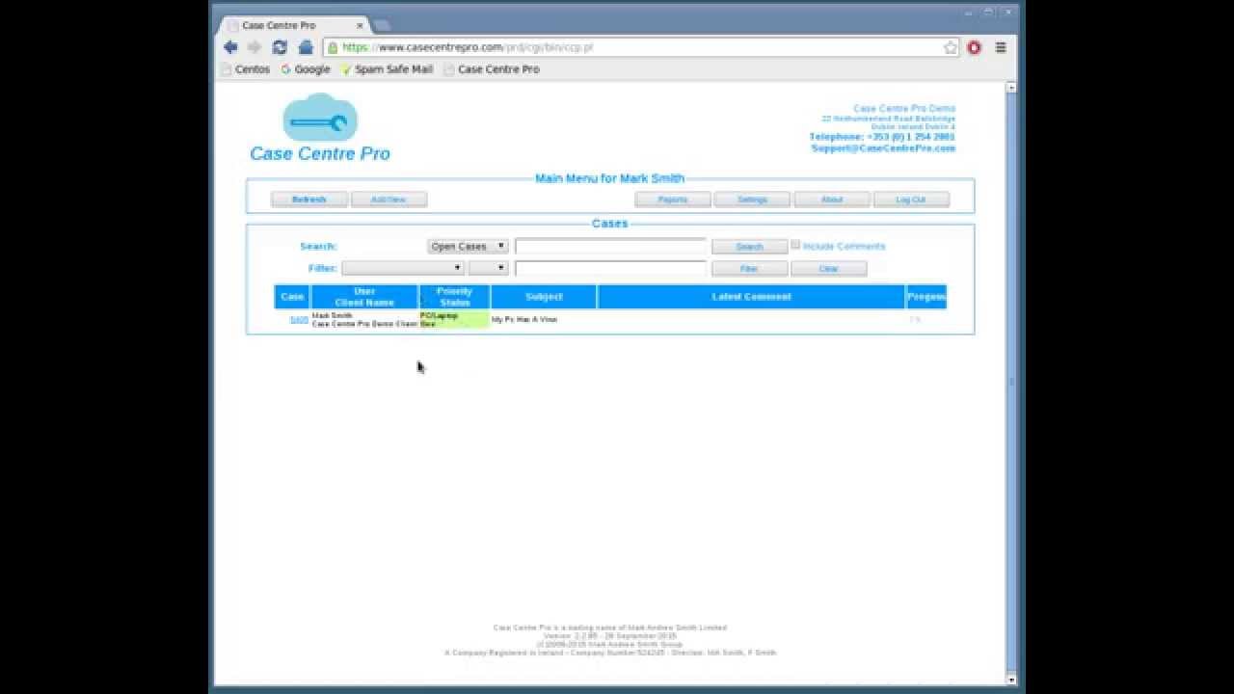Click the red Opera-style extension icon
The image size is (1234, 694).
point(975,47)
